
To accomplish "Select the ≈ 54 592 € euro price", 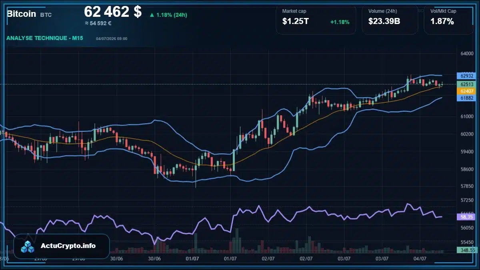I will [x=98, y=23].
